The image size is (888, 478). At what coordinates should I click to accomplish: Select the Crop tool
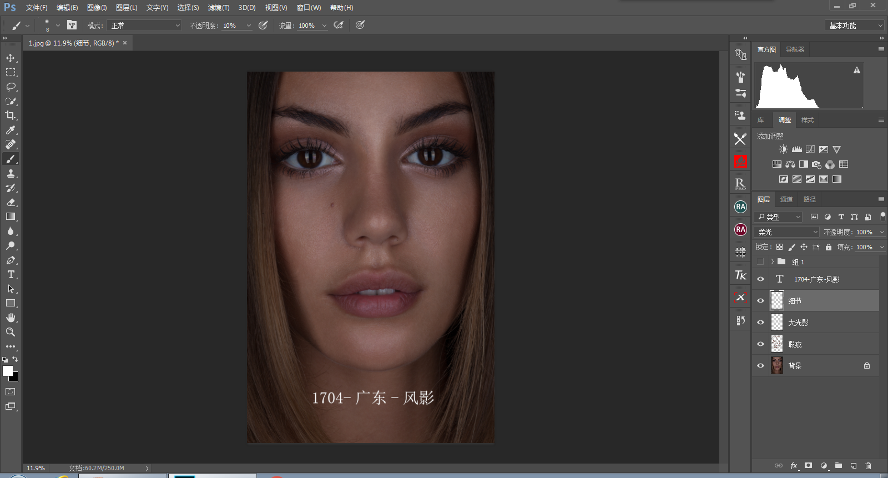click(11, 115)
